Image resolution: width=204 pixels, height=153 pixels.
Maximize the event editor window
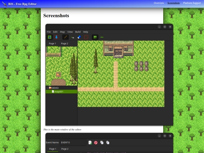pyautogui.click(x=165, y=136)
